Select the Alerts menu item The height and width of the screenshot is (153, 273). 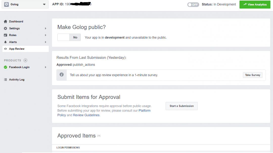coord(13,42)
